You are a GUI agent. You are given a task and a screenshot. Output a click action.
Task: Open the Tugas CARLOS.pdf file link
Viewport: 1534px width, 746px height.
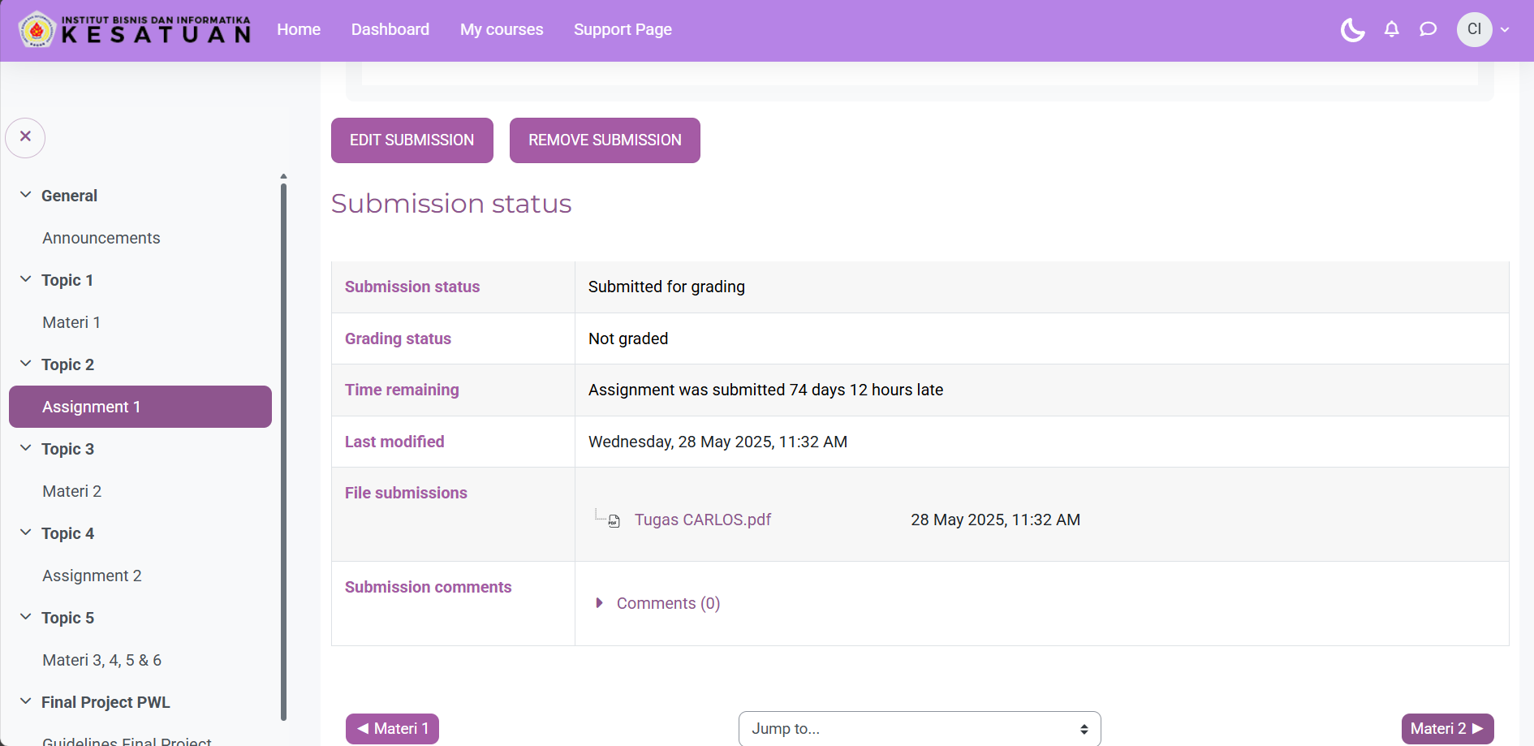702,520
